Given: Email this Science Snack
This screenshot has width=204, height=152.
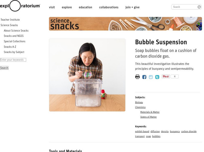Looking at the screenshot, I should (151, 76).
